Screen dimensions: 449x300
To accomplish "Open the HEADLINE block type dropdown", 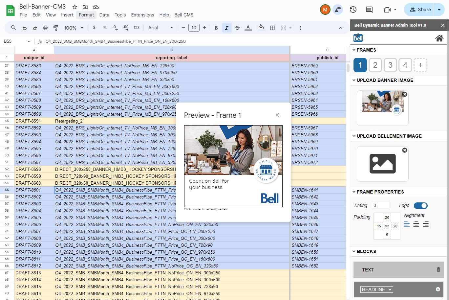I will [x=376, y=289].
